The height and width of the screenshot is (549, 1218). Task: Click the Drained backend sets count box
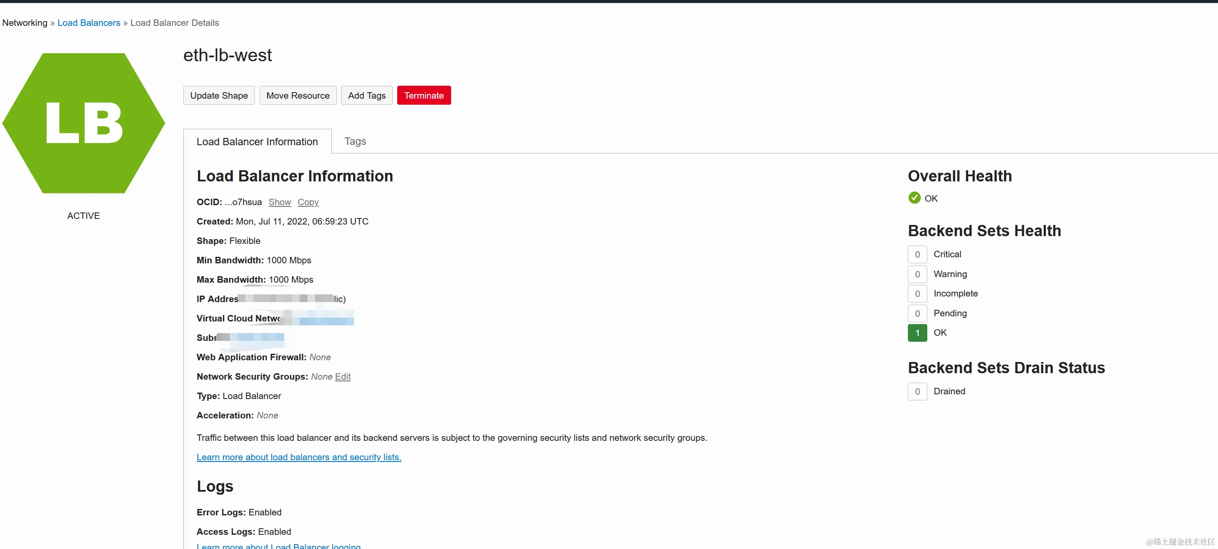coord(917,392)
